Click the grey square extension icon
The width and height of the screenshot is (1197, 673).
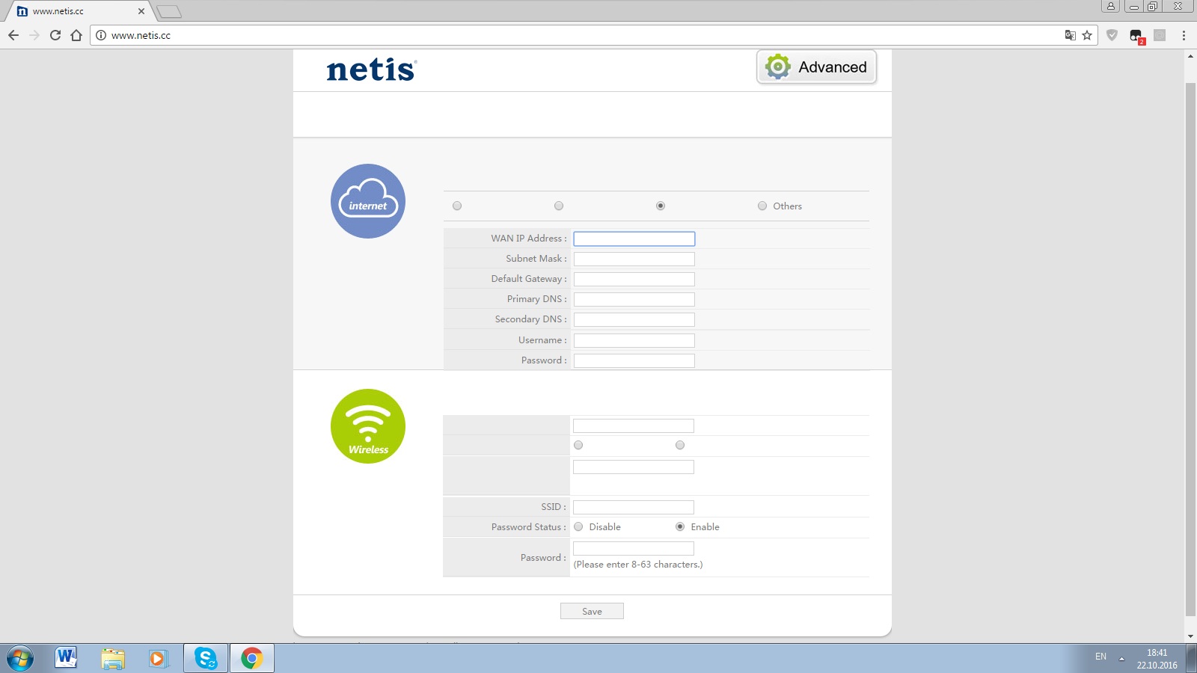(1160, 35)
